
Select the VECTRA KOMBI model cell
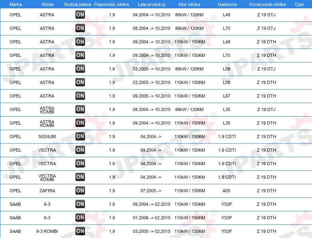coord(47,178)
